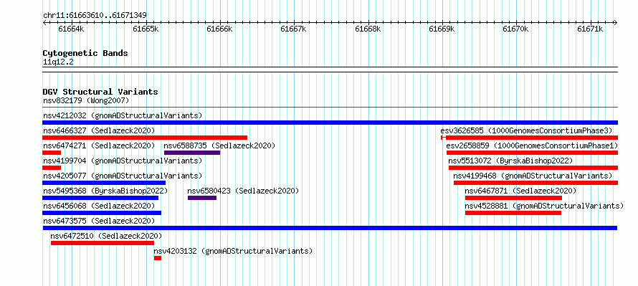Click the nsv6466327 (Sedlazeck2020) label
This screenshot has width=638, height=286.
[x=99, y=130]
